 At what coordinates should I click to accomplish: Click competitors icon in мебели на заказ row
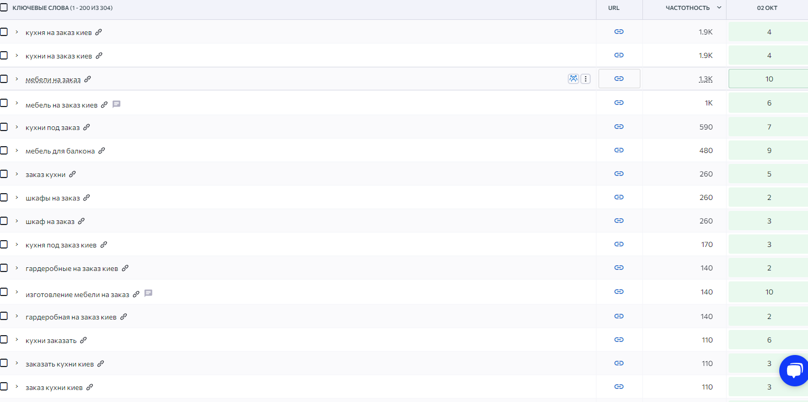click(573, 79)
